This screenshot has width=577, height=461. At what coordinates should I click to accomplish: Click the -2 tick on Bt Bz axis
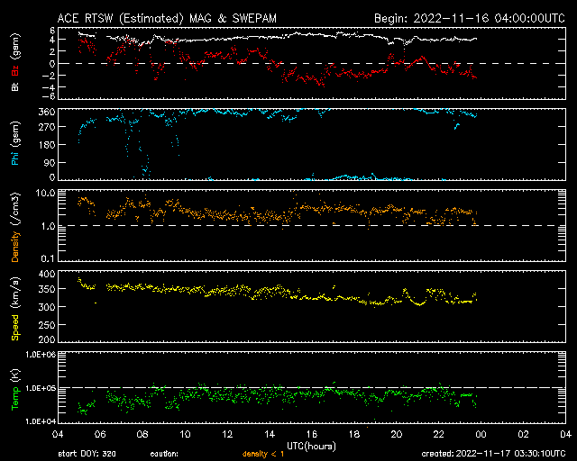50,76
